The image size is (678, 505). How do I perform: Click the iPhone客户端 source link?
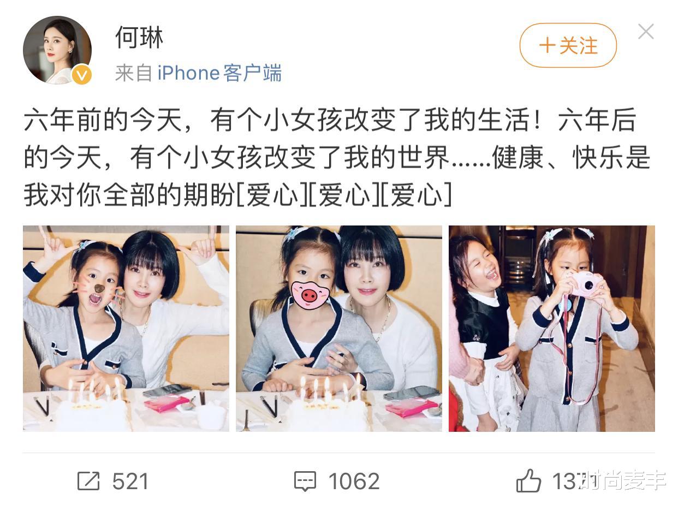[219, 73]
